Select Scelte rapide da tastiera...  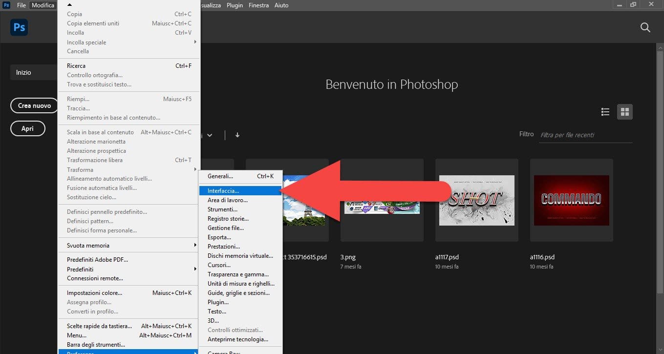coord(129,326)
